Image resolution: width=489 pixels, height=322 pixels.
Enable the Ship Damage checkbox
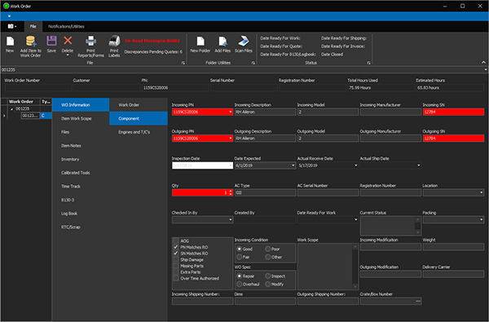[x=176, y=259]
